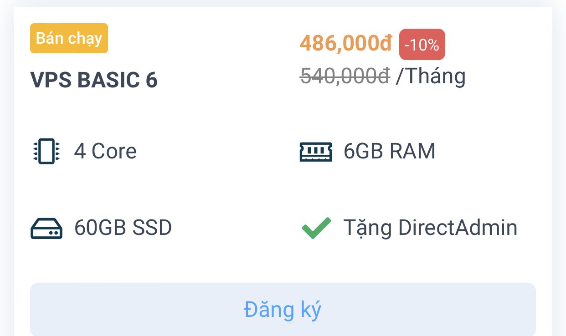Click the orange 486,000đ price
Screen dimensions: 566x336
pyautogui.click(x=346, y=44)
